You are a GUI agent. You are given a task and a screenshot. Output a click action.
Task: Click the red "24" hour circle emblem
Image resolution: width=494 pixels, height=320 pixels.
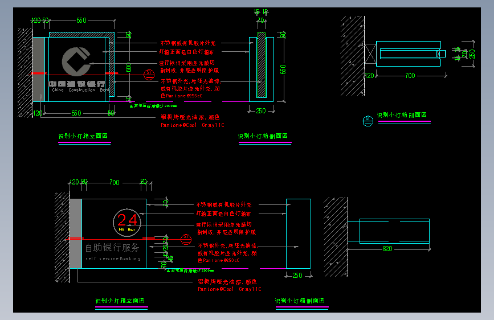[127, 223]
